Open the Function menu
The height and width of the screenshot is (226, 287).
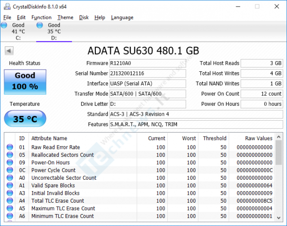click(42, 18)
